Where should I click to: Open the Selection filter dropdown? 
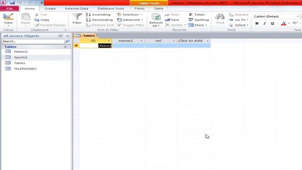(129, 15)
